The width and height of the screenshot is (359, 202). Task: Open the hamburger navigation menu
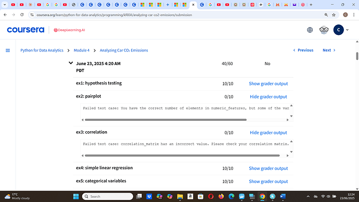tap(8, 51)
